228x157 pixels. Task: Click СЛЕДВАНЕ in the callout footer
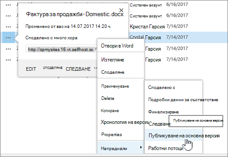tap(78, 69)
